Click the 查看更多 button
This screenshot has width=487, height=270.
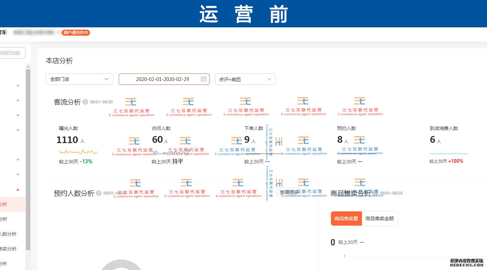click(289, 192)
